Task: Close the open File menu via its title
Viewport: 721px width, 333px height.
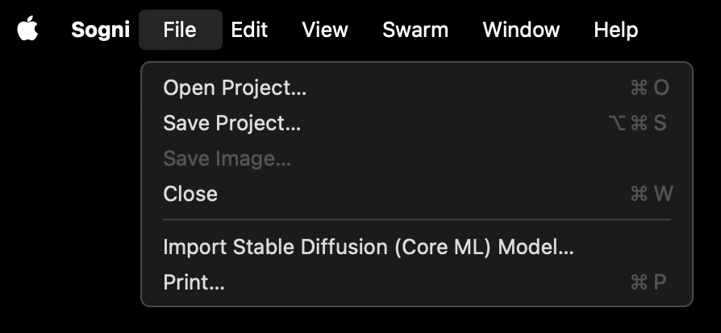Action: [x=179, y=30]
